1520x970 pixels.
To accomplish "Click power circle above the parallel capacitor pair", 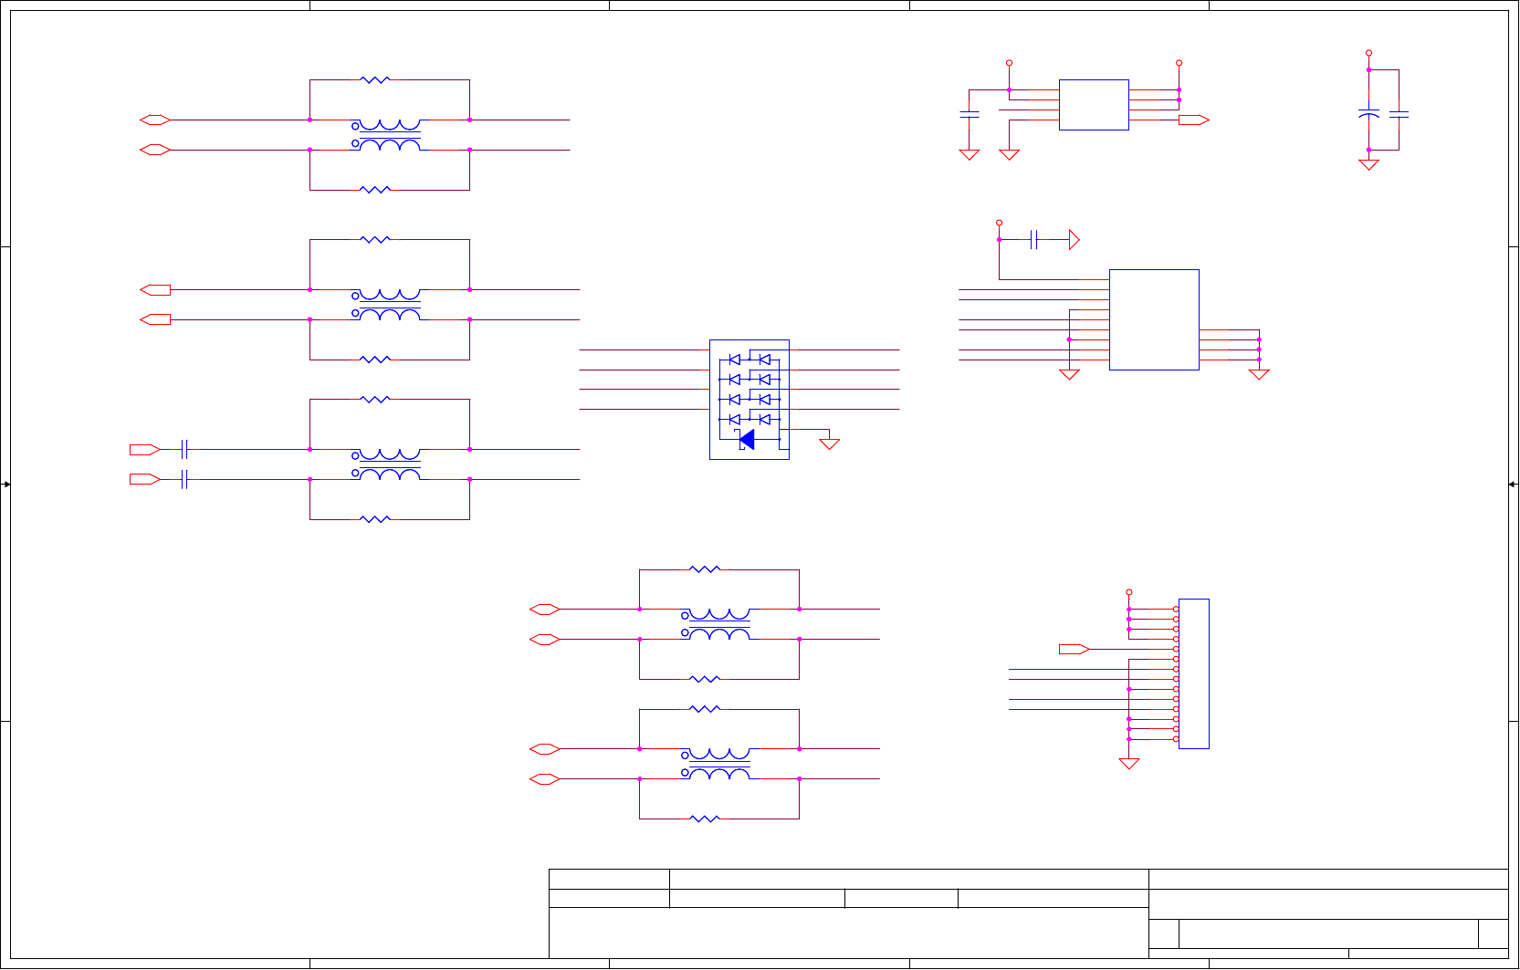I will click(x=1368, y=53).
